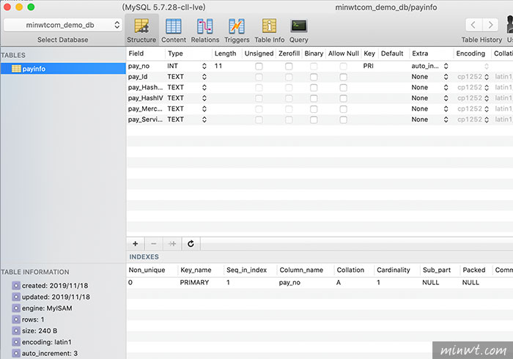Click the auto_increment info icon
The width and height of the screenshot is (513, 359).
coord(16,353)
